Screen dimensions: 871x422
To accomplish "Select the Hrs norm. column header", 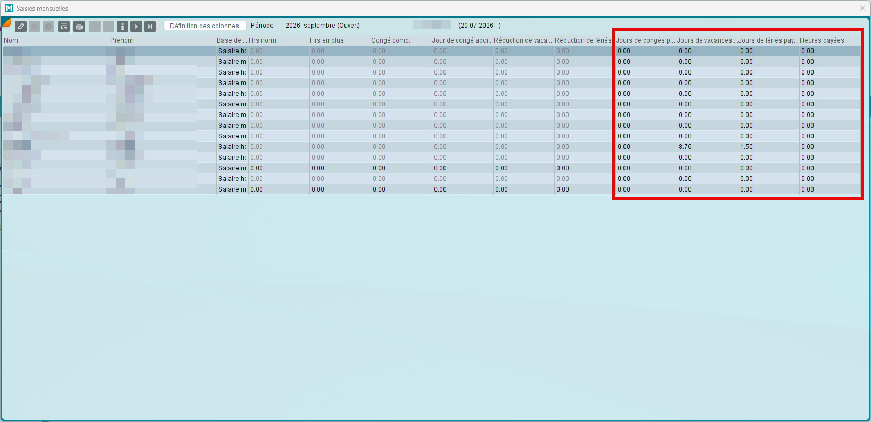I will click(x=263, y=40).
